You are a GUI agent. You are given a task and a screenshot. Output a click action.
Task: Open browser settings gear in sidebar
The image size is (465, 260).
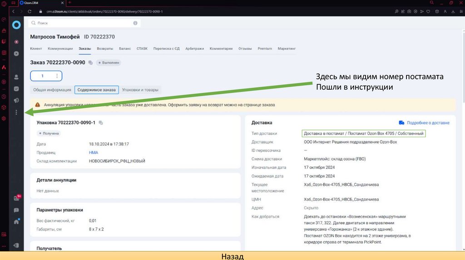4,118
